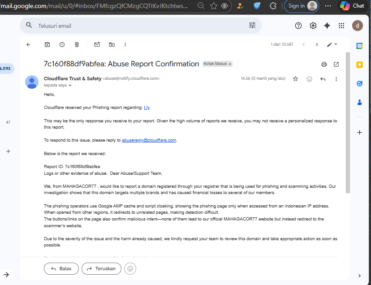Open Google Tasks side panel

pos(359,83)
